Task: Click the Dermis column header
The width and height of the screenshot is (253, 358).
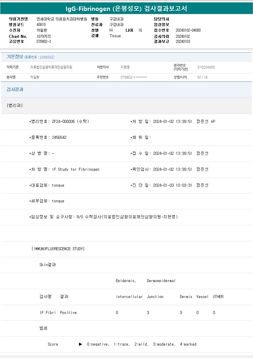Action: 186,297
